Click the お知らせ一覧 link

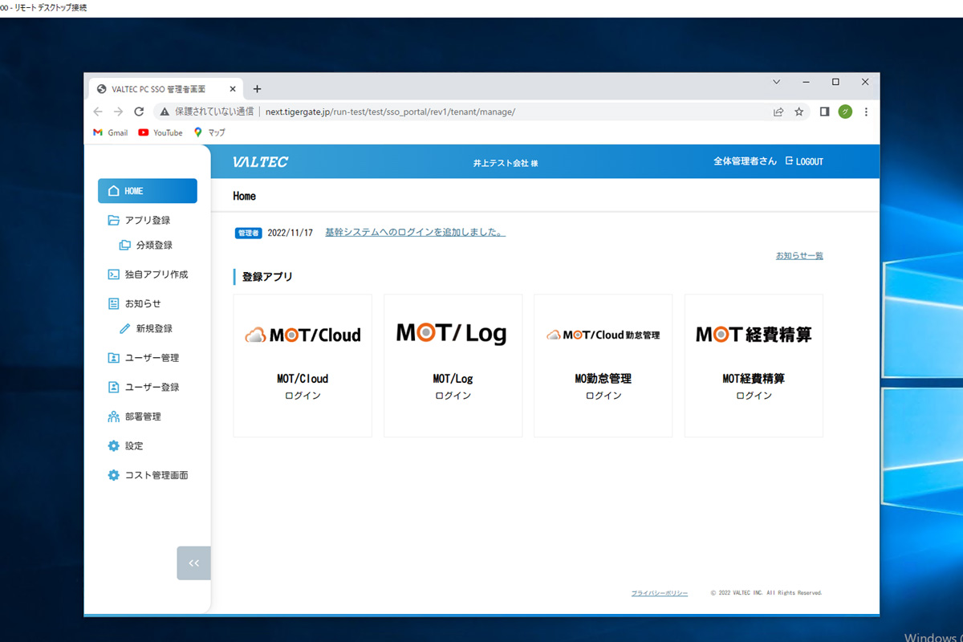coord(798,254)
